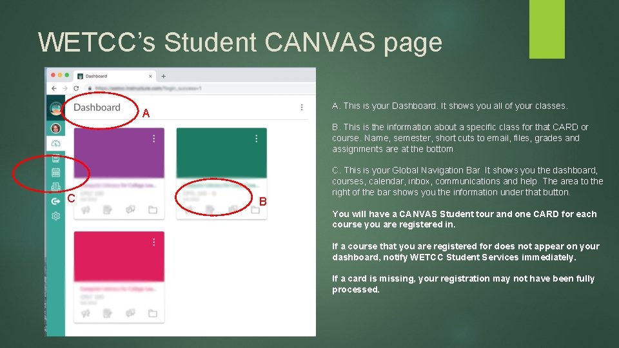Click the Dashboard page heading
Image resolution: width=619 pixels, height=348 pixels.
(x=97, y=108)
